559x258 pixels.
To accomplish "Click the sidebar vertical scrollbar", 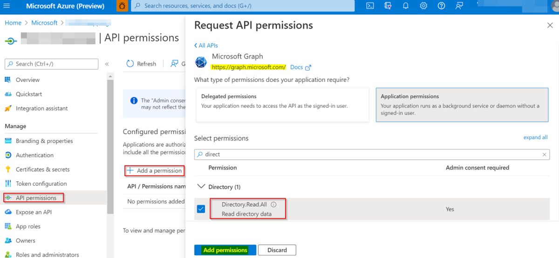I will (x=110, y=140).
